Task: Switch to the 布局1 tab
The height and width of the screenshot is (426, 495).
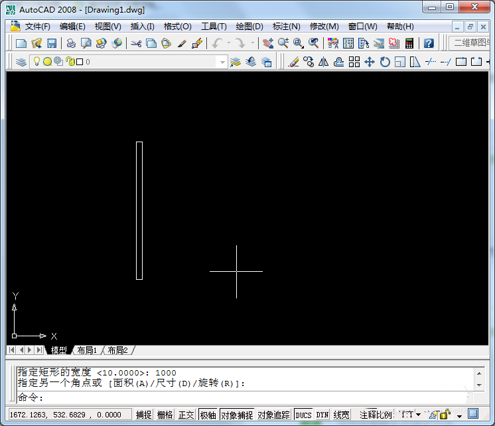Action: click(87, 350)
